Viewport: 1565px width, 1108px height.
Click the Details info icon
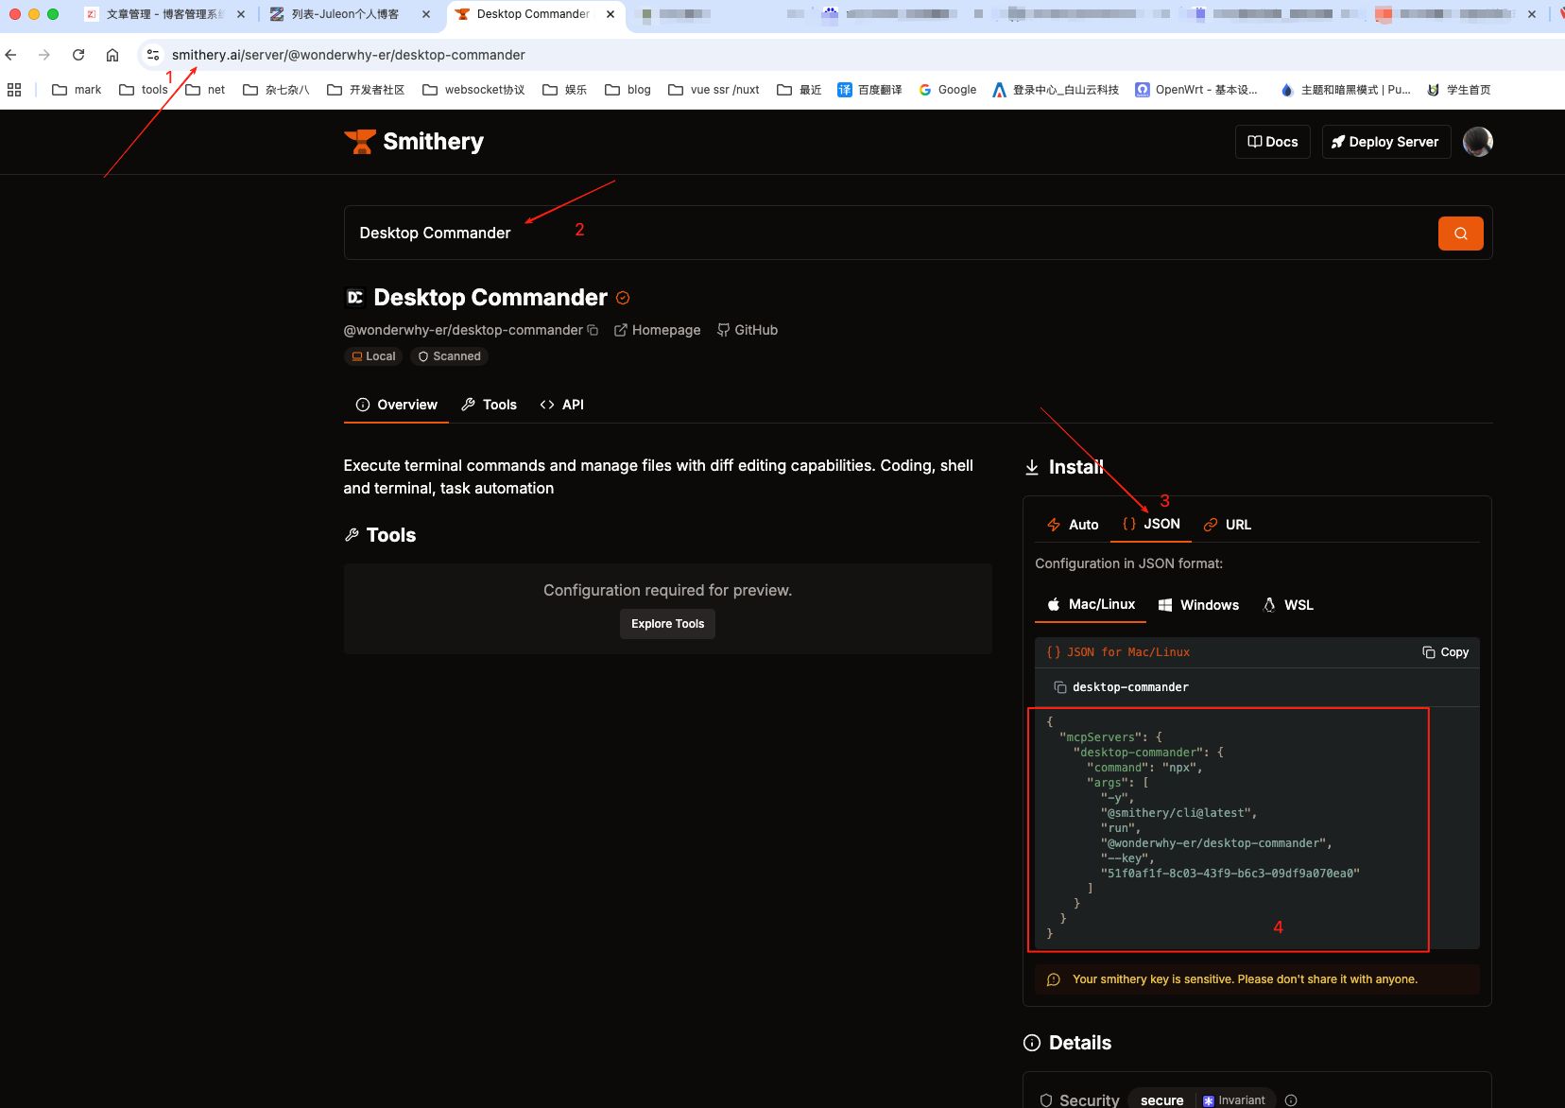click(1032, 1043)
